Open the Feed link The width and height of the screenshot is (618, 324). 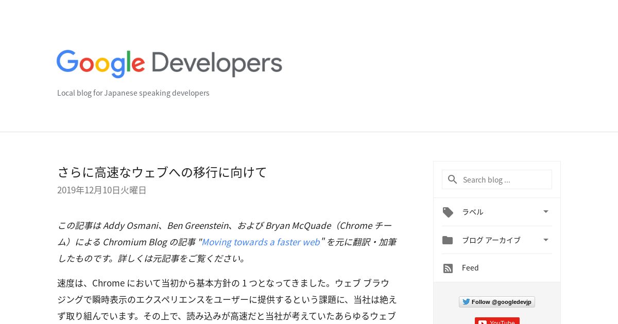pyautogui.click(x=470, y=268)
